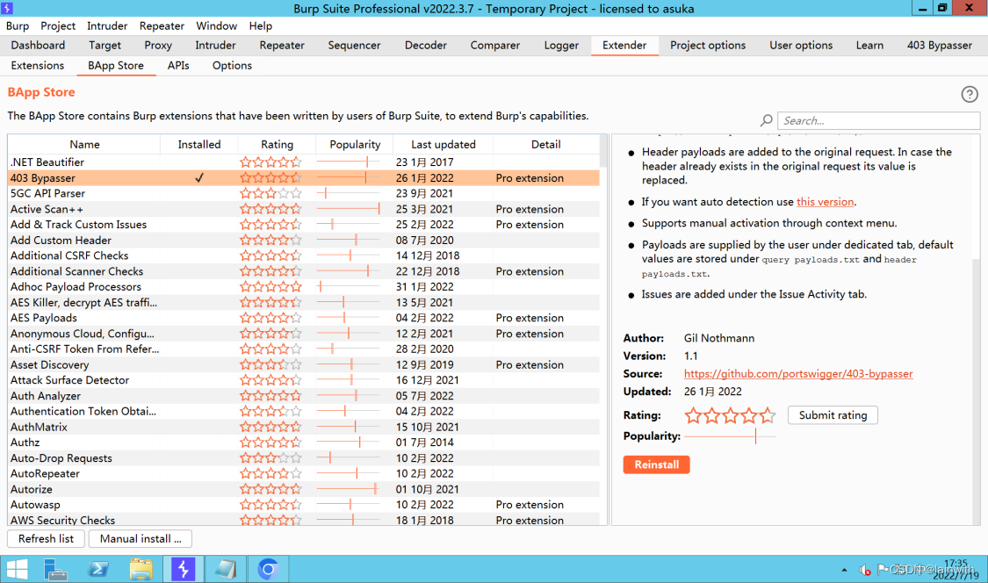This screenshot has height=583, width=988.
Task: Click the popularity bar of Active Scan++
Action: point(348,209)
